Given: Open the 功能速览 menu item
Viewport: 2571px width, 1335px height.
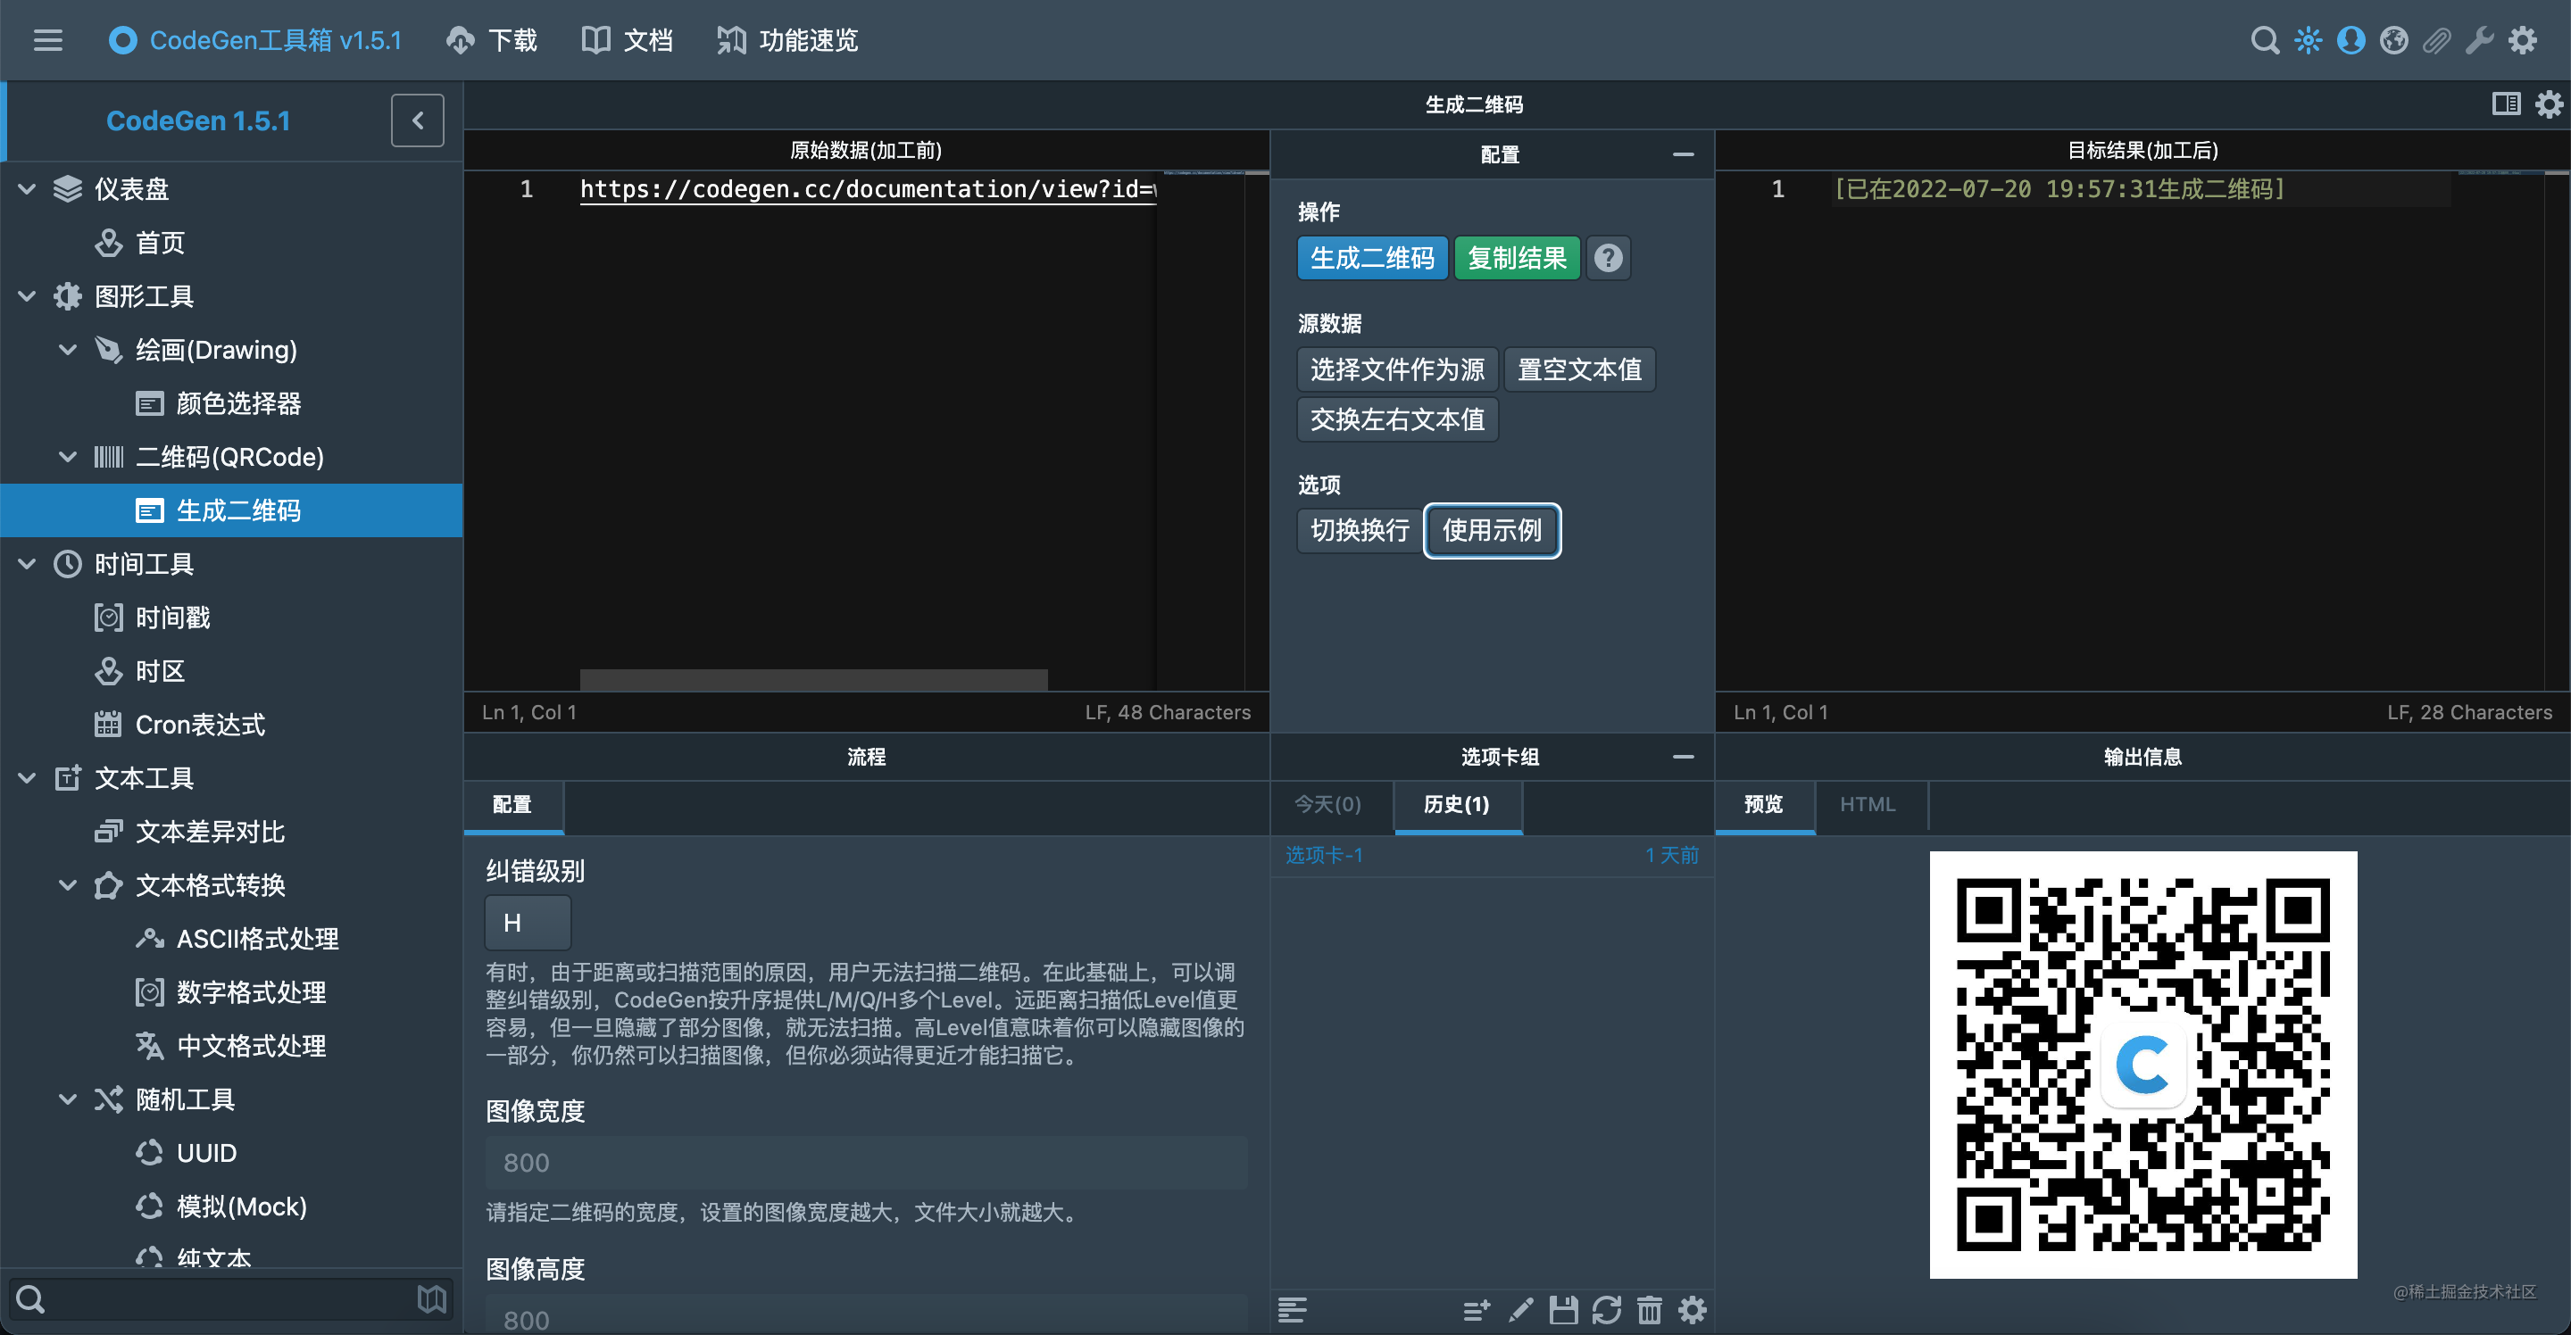Looking at the screenshot, I should click(786, 40).
